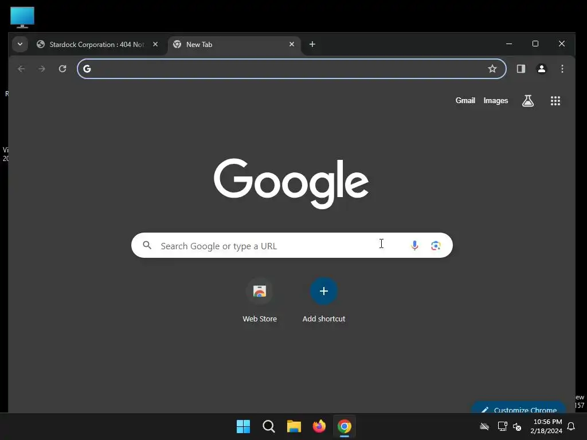Open Windows taskbar search
587x440 pixels.
(x=269, y=426)
